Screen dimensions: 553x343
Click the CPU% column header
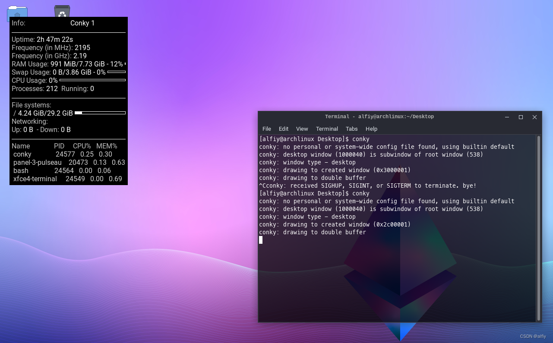(x=82, y=146)
